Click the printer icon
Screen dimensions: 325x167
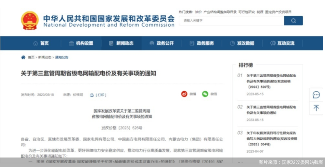[92, 95]
